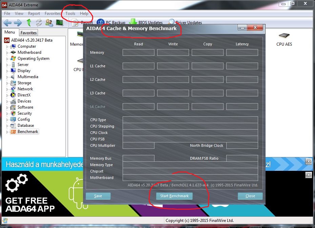
Task: Click the CPU AES chip icon
Action: (284, 36)
